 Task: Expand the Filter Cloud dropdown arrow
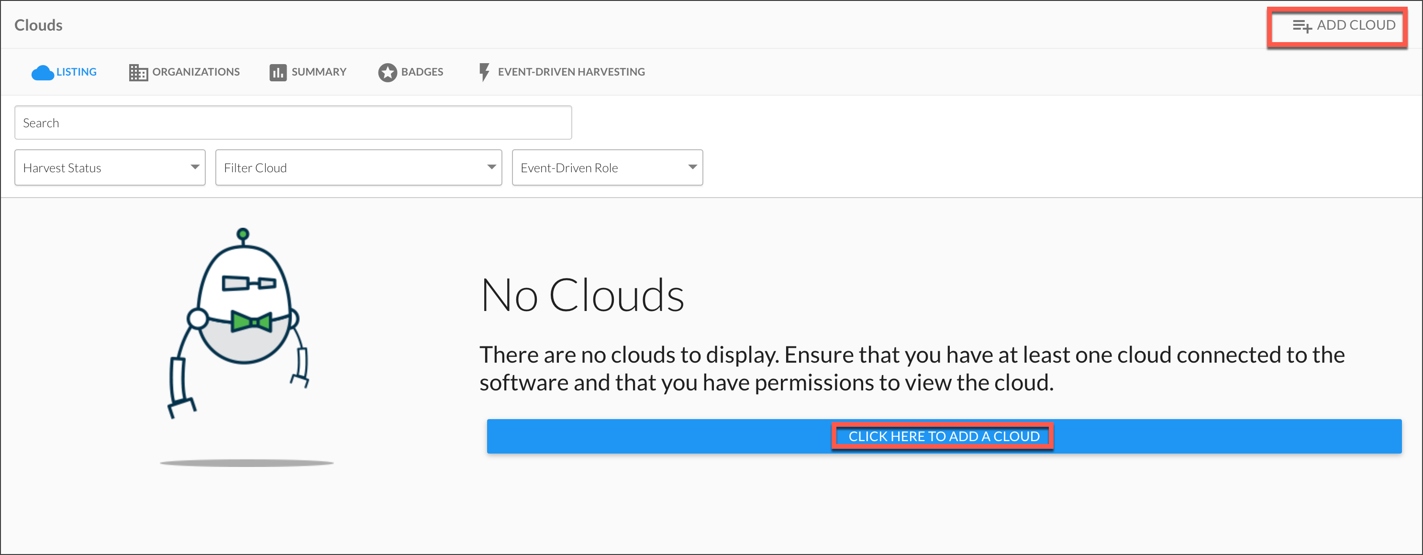point(491,167)
